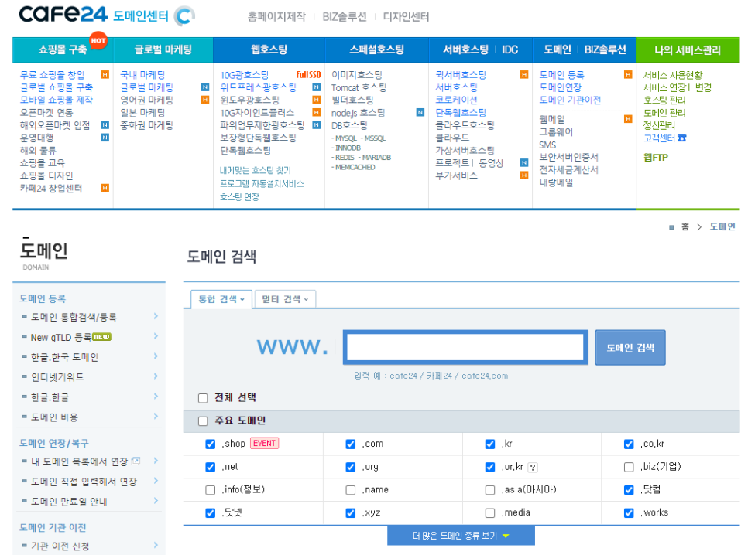Click the EVENT badge next to .shop
The image size is (748, 555).
(264, 444)
